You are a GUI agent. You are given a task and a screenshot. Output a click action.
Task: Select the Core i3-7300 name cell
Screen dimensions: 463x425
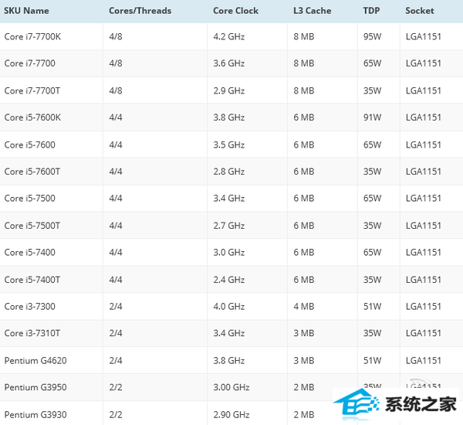click(29, 307)
